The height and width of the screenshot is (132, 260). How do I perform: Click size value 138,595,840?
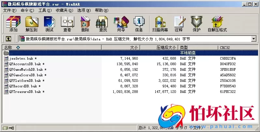[127, 64]
